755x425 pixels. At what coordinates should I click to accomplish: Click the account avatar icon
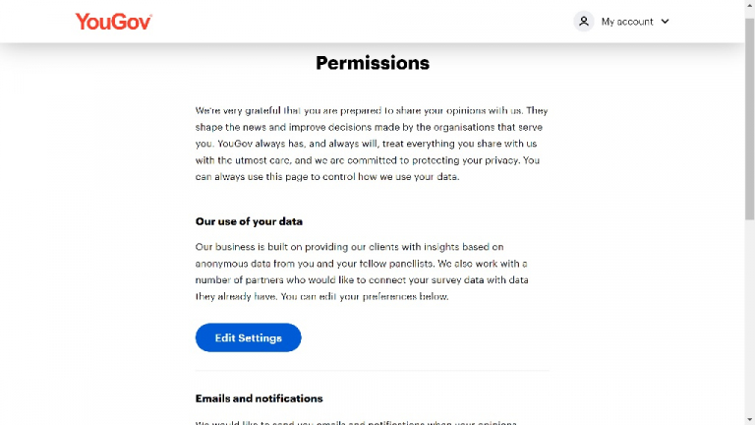(584, 21)
